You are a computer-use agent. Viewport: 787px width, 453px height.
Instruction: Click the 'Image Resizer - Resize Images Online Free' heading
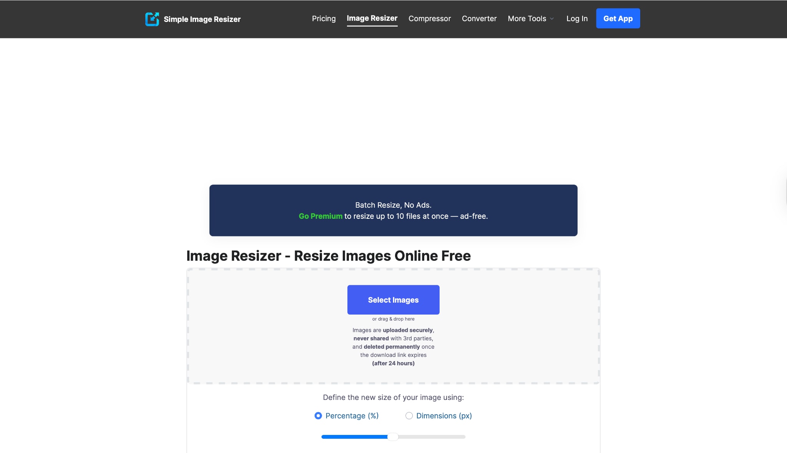329,255
